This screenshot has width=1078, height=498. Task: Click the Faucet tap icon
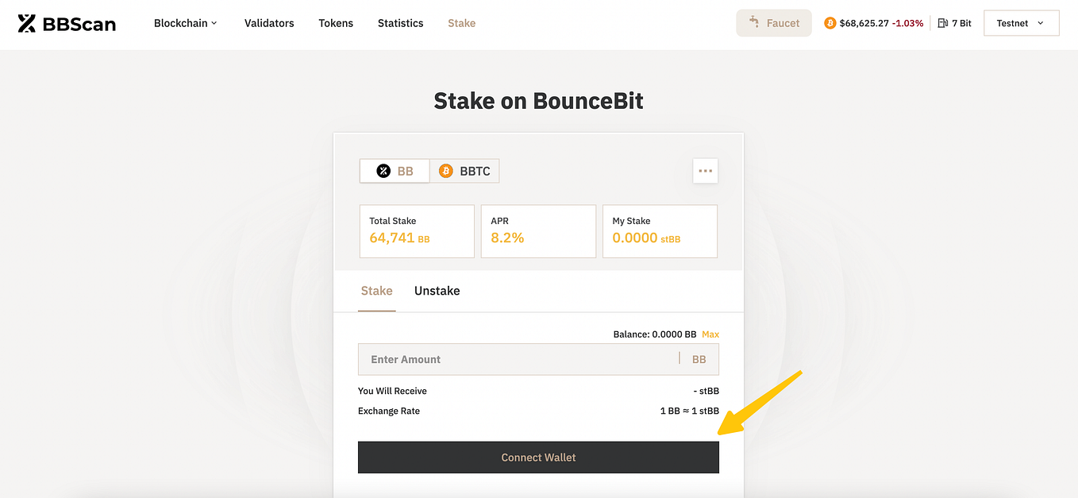[753, 22]
